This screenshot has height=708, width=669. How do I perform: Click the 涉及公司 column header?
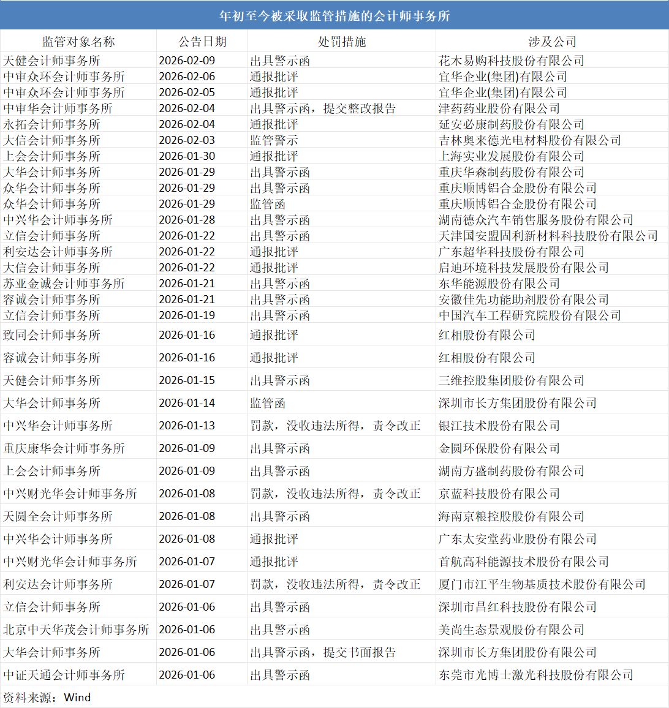point(552,42)
